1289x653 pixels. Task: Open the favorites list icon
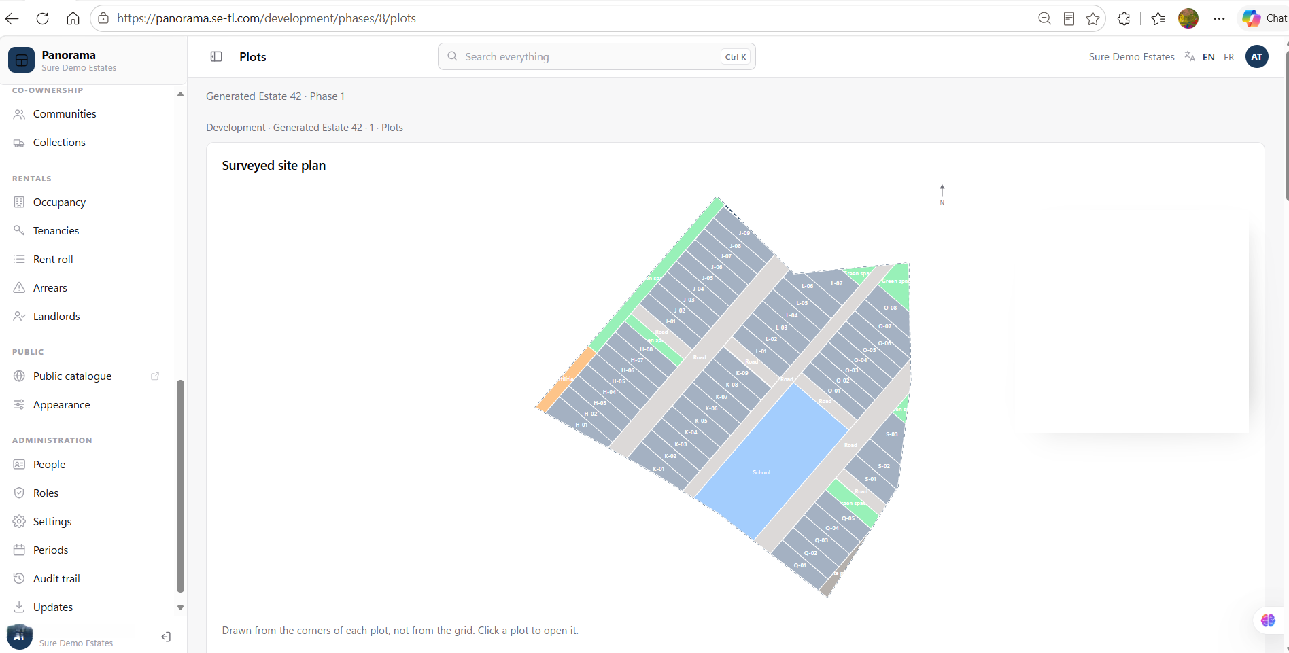[x=1158, y=18]
